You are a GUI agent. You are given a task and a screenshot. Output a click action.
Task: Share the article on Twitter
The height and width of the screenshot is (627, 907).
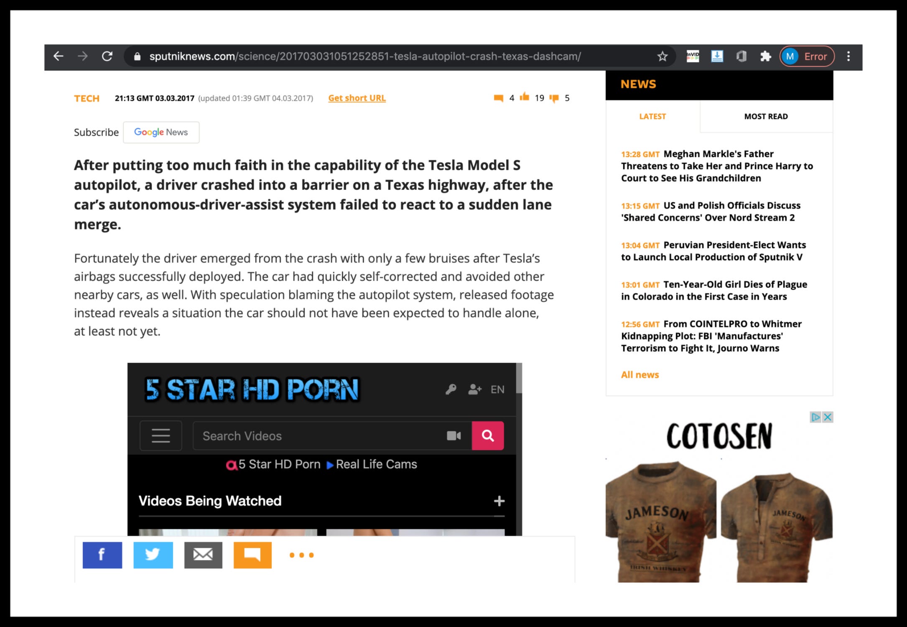153,555
